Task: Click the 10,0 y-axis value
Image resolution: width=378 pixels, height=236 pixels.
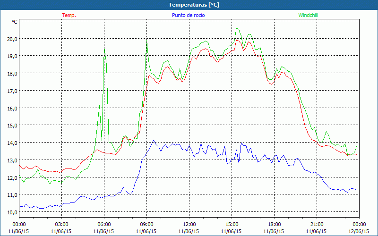Action: (12, 212)
